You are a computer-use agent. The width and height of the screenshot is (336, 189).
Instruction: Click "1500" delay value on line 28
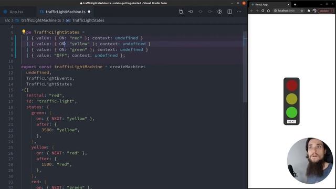[x=47, y=164]
